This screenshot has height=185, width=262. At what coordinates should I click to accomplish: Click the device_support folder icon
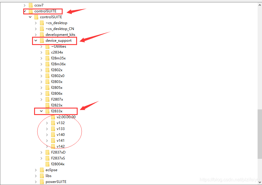click(42, 41)
